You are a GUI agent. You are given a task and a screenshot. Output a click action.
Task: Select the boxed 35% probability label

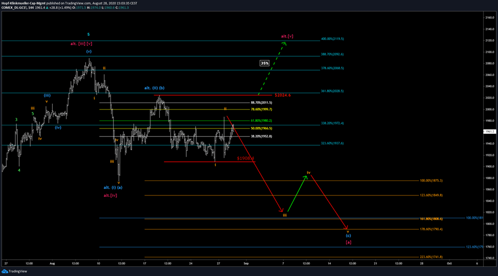coord(264,63)
